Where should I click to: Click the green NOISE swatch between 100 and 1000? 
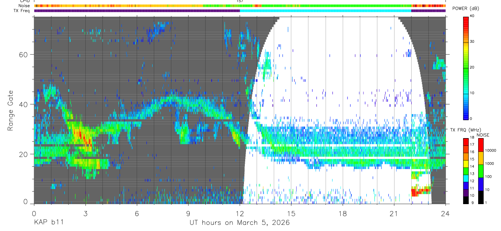[481, 171]
